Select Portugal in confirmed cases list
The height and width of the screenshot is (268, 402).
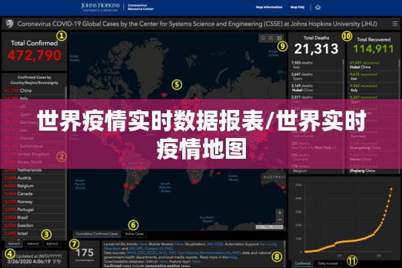click(x=34, y=210)
